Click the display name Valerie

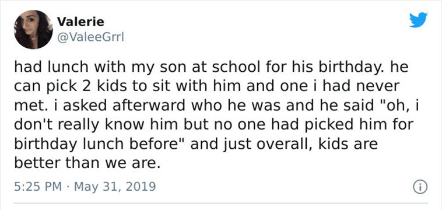(80, 22)
